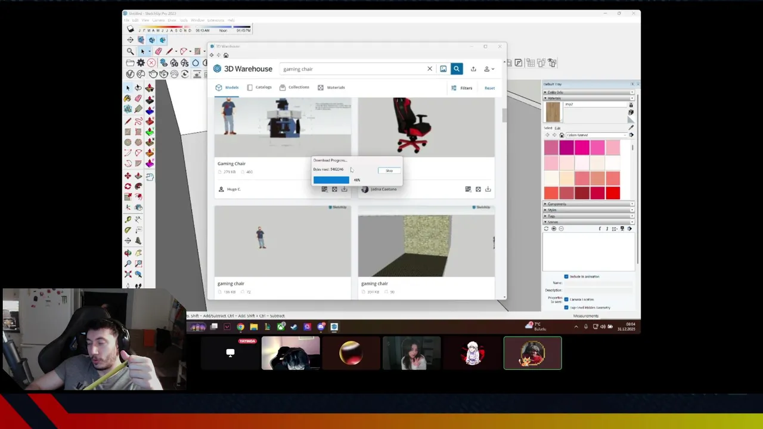Click the gaming chair search input field
The image size is (763, 429).
click(353, 69)
